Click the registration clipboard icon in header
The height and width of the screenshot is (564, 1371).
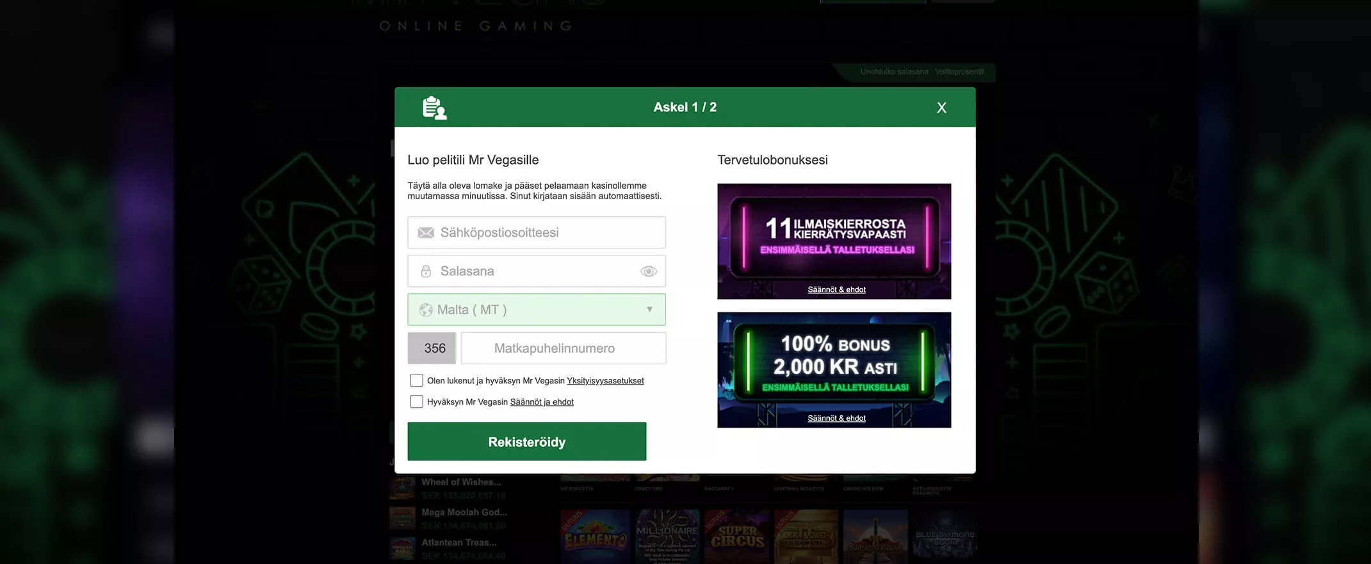pos(434,108)
